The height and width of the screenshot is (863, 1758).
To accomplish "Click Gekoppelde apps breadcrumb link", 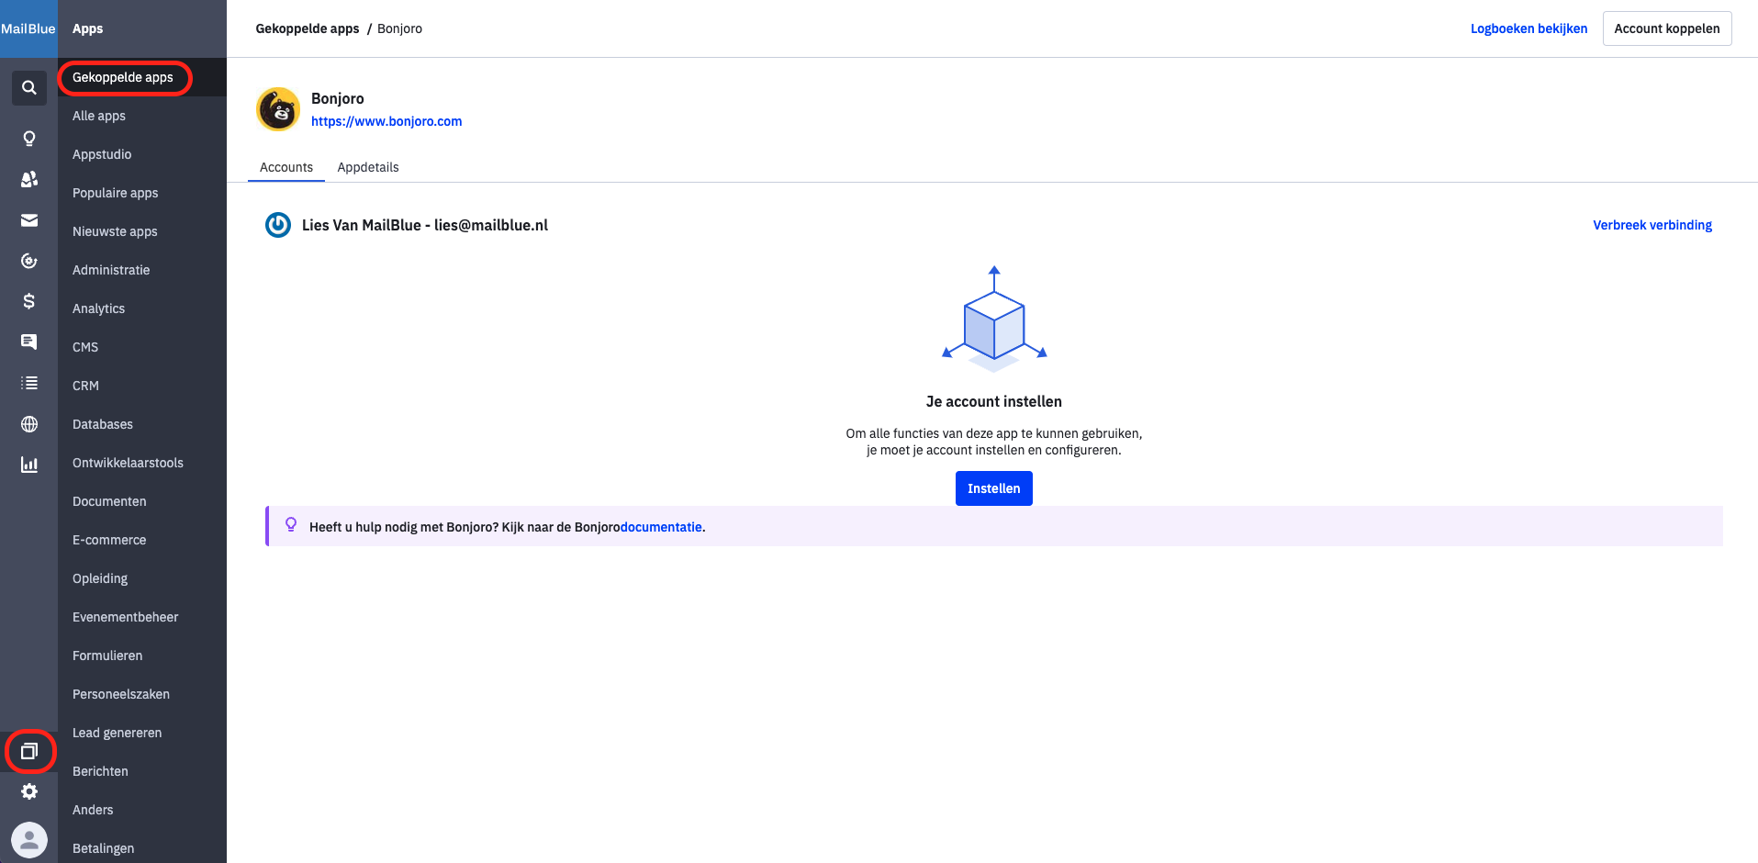I will click(308, 28).
